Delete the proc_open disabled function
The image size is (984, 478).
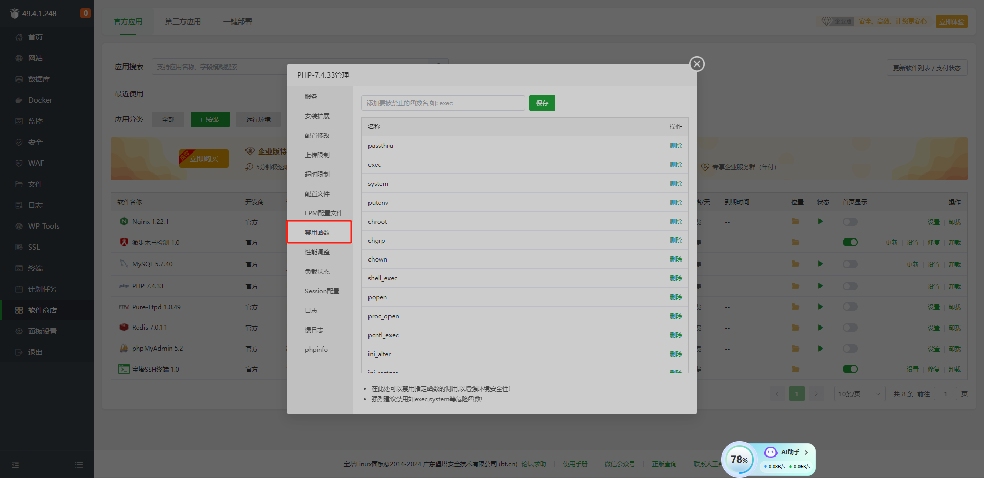click(675, 316)
